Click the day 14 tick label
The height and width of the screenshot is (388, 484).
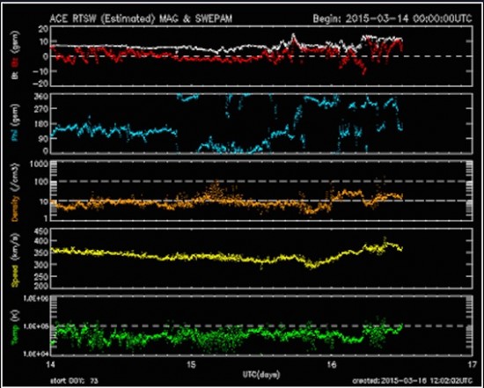click(50, 364)
